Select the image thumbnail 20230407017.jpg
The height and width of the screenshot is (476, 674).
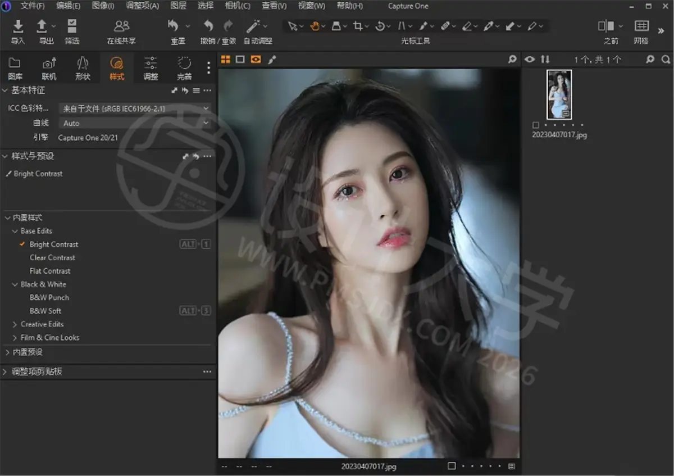pos(559,94)
